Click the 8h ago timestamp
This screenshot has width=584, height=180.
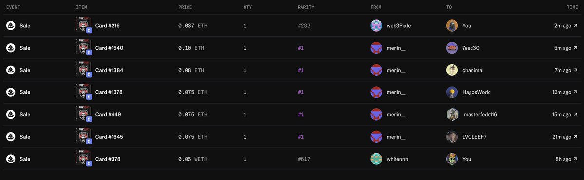click(x=563, y=159)
